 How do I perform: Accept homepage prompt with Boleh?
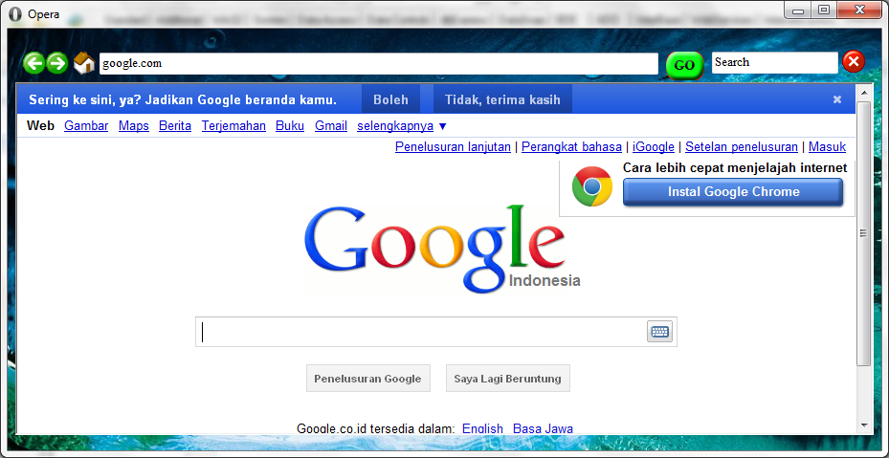pos(390,99)
